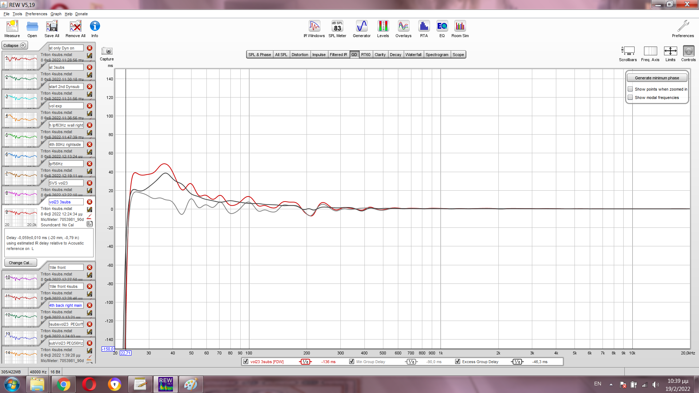Collapse the measurements side panel
The image size is (699, 393).
tap(15, 45)
